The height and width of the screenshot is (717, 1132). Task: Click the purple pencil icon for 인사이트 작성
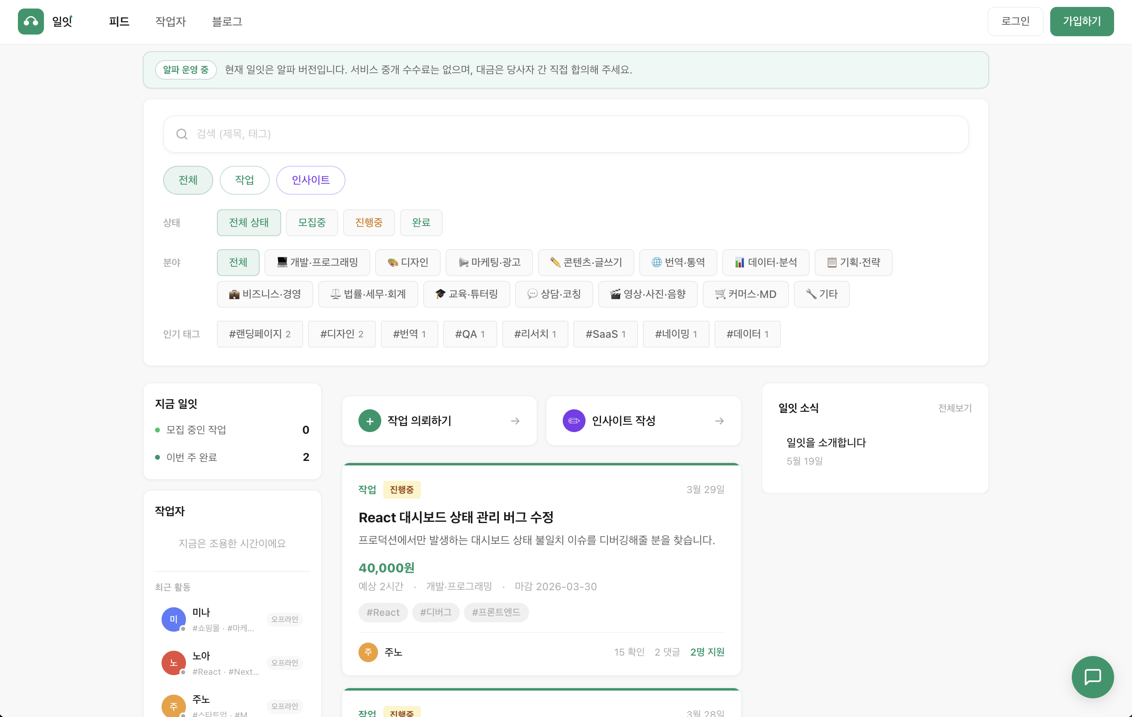click(574, 421)
